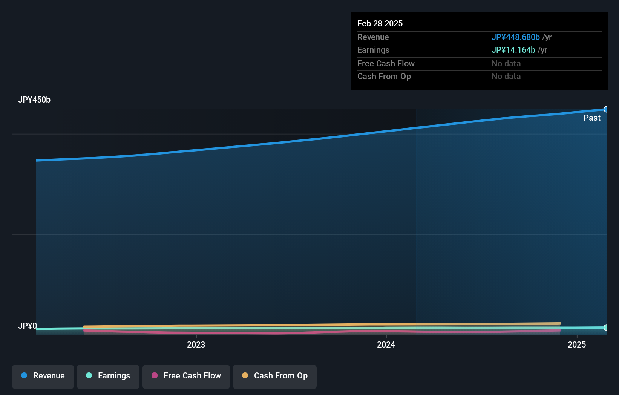Select the 2023 x-axis label
This screenshot has width=619, height=395.
click(x=196, y=344)
